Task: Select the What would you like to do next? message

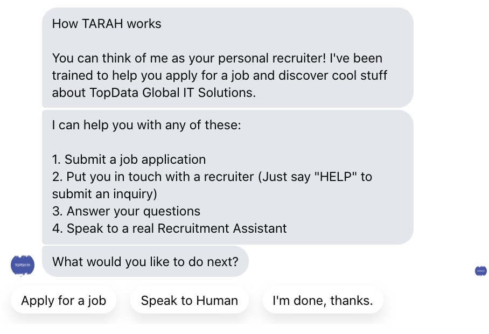Action: coord(145,262)
